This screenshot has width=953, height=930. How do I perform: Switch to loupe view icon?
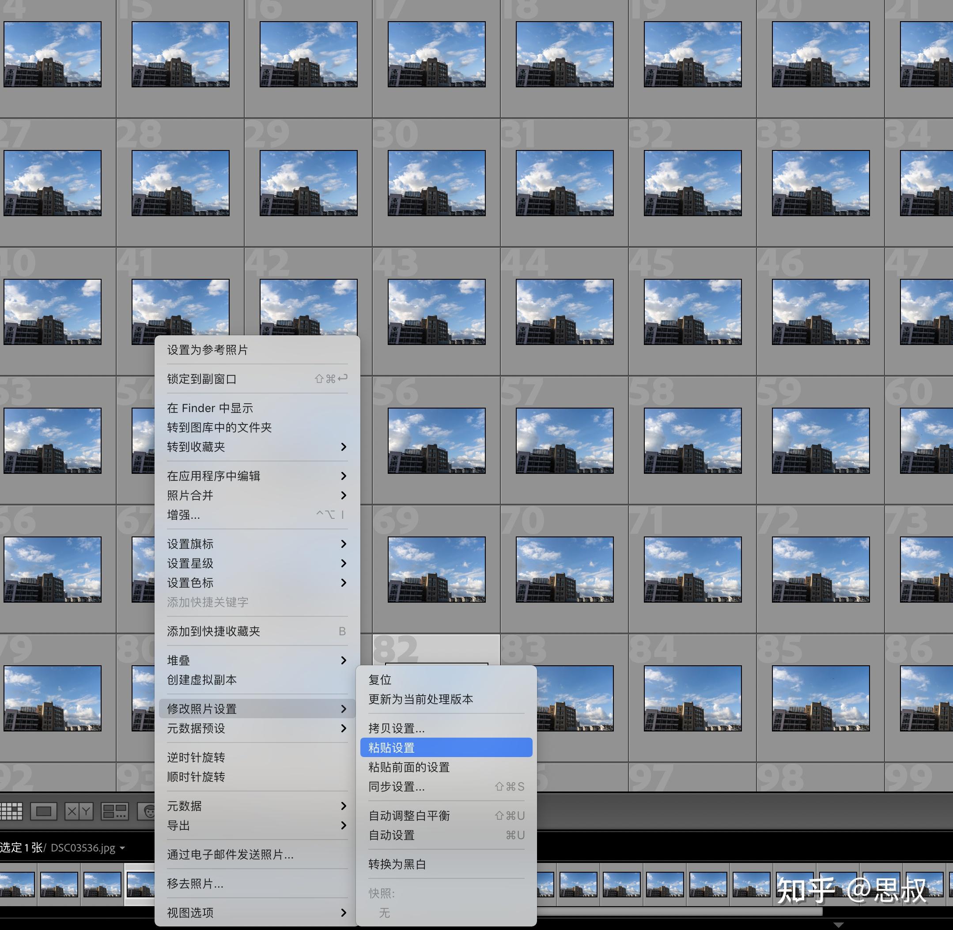(44, 811)
